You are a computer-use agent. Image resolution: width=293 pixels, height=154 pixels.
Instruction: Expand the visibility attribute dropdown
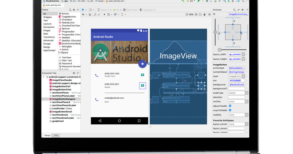(x=247, y=115)
